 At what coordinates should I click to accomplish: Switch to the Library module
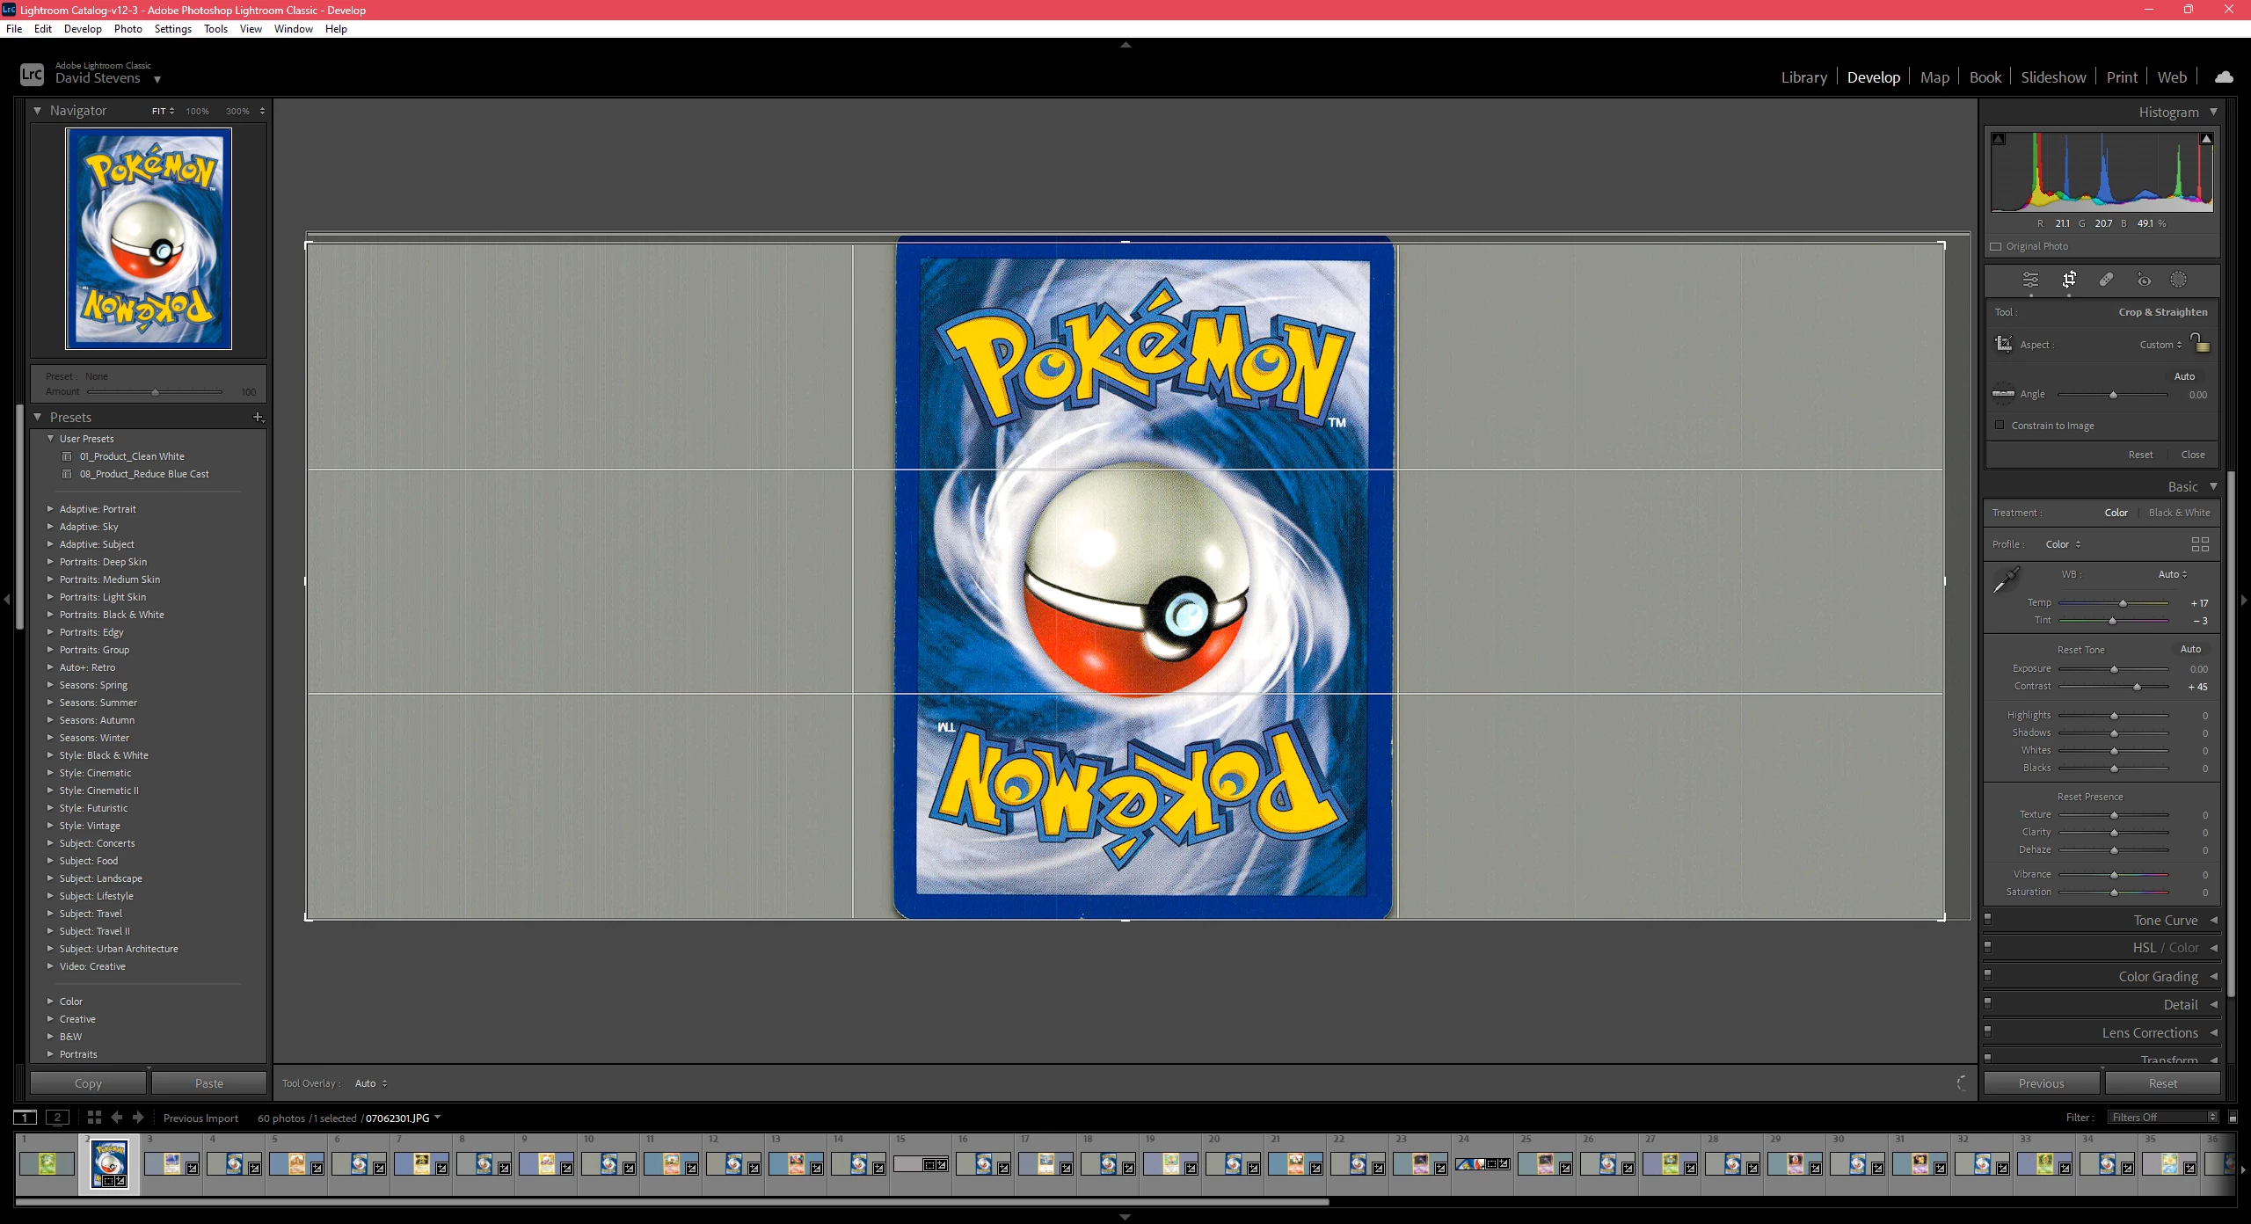tap(1803, 77)
